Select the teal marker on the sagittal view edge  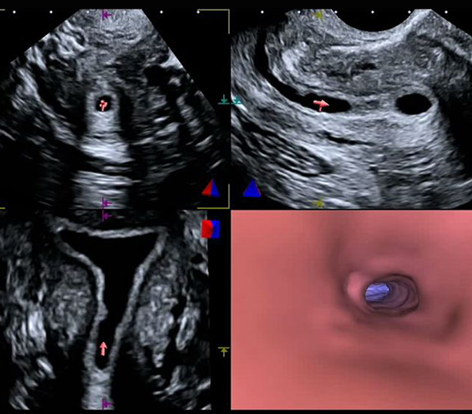click(x=237, y=101)
